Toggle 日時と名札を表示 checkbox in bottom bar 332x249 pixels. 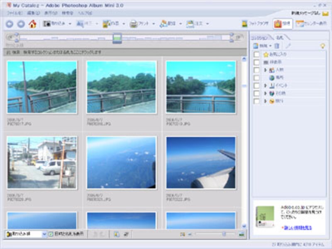pos(51,234)
